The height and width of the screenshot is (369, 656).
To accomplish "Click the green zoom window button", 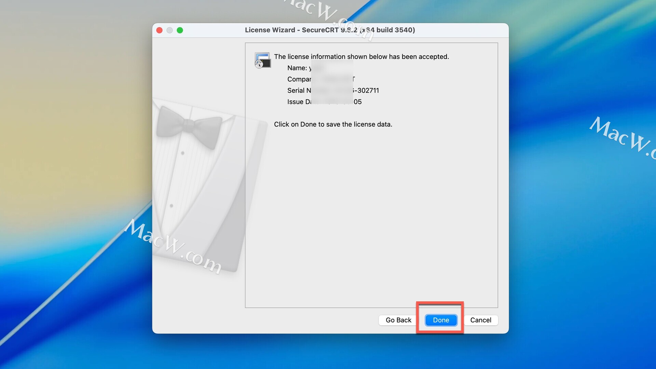I will pos(180,30).
